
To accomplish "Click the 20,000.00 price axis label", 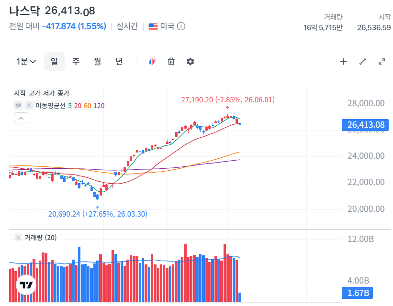I will pyautogui.click(x=366, y=209).
